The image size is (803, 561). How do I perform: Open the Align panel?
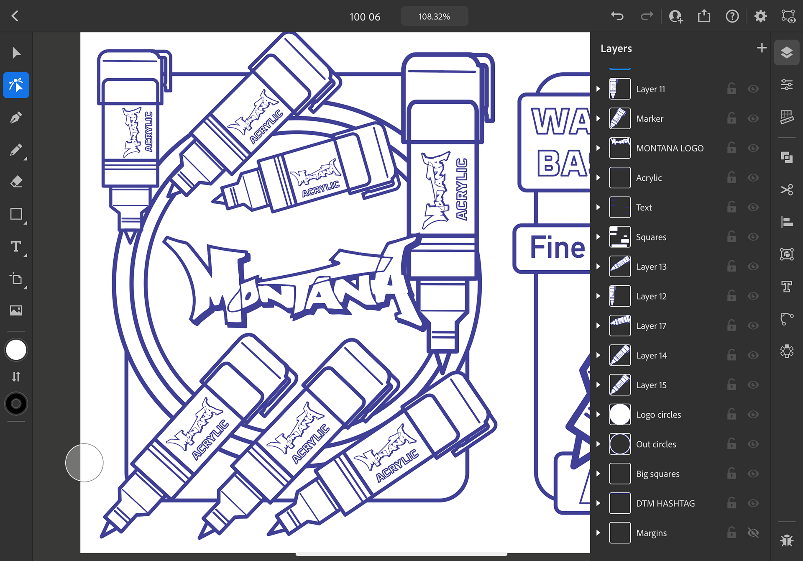787,222
